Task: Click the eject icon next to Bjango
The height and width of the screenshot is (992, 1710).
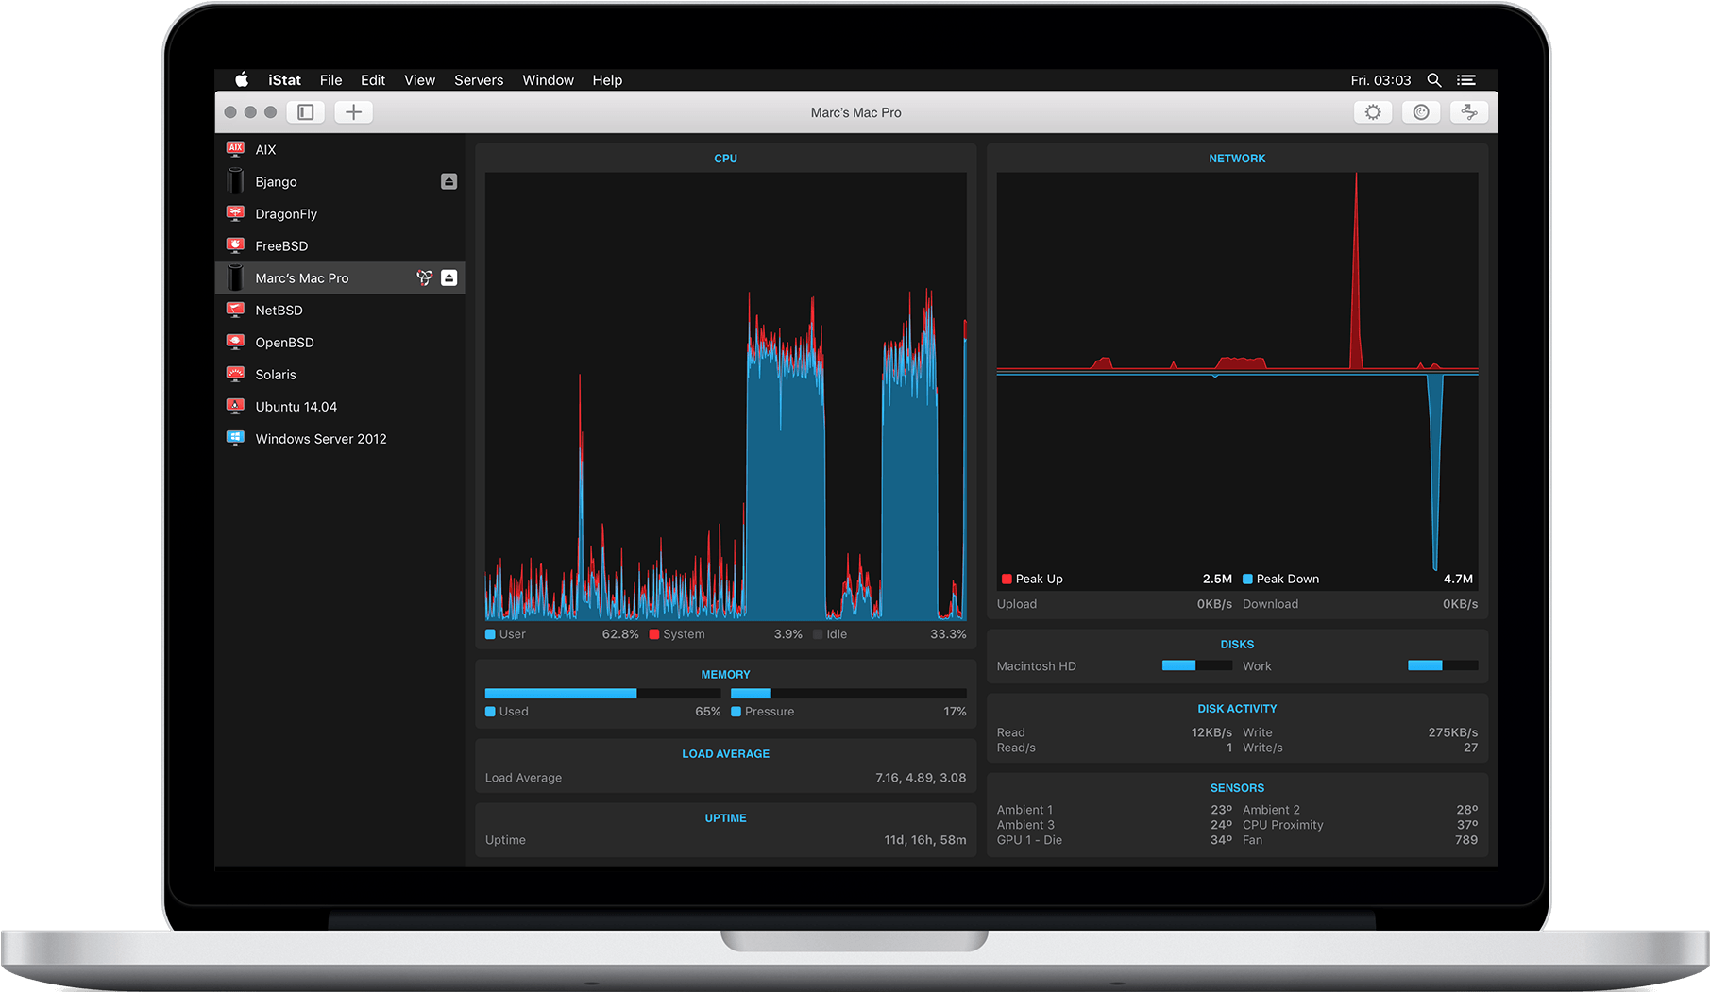Action: [x=449, y=180]
